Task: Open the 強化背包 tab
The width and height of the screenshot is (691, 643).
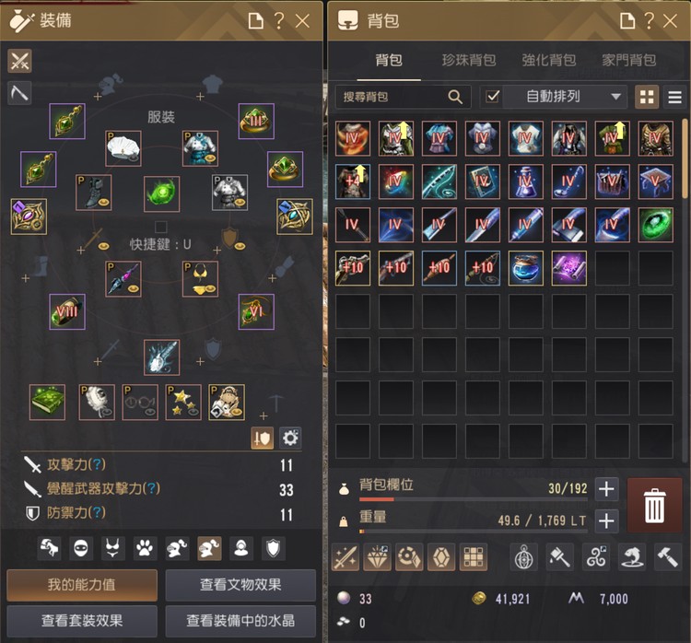Action: pyautogui.click(x=549, y=60)
